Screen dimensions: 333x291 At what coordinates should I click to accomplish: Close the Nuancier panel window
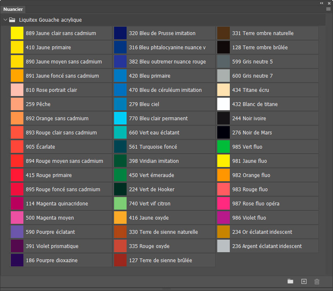(x=329, y=3)
